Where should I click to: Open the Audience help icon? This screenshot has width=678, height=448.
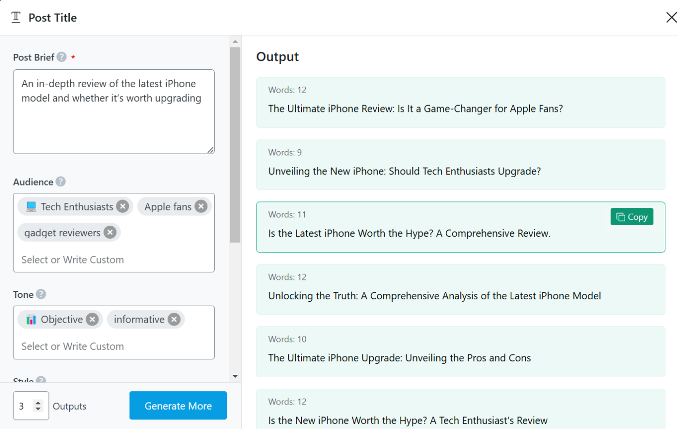pyautogui.click(x=61, y=182)
